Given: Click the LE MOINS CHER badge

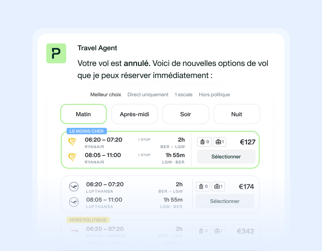Looking at the screenshot, I should (x=86, y=131).
